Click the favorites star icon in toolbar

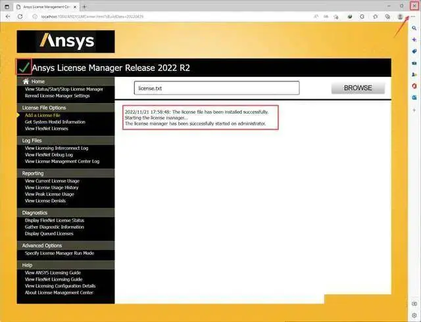tap(376, 16)
